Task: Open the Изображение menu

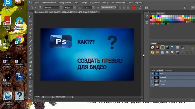Action: pyautogui.click(x=65, y=3)
